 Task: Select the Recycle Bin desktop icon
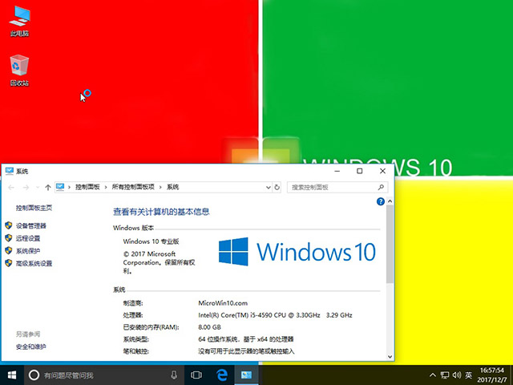[19, 71]
